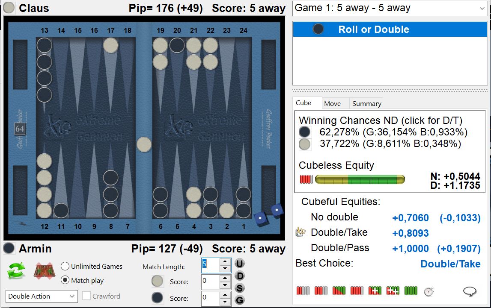This screenshot has width=491, height=308.
Task: Click the round D button
Action: 240,276
